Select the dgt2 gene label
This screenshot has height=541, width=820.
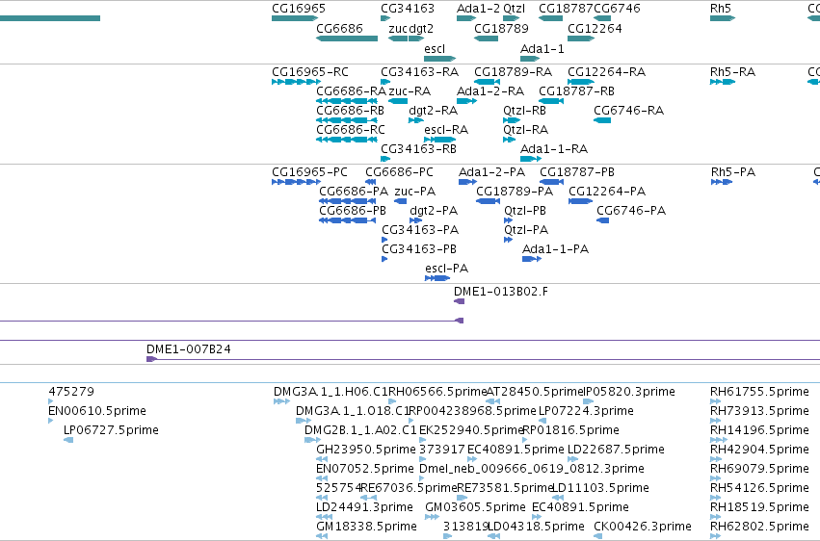(421, 29)
